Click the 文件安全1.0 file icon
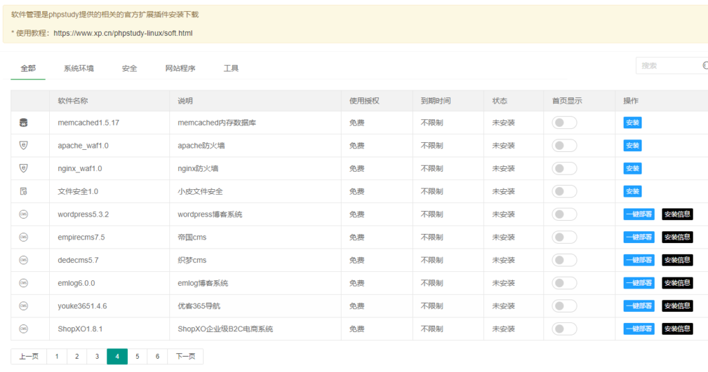 pos(24,191)
